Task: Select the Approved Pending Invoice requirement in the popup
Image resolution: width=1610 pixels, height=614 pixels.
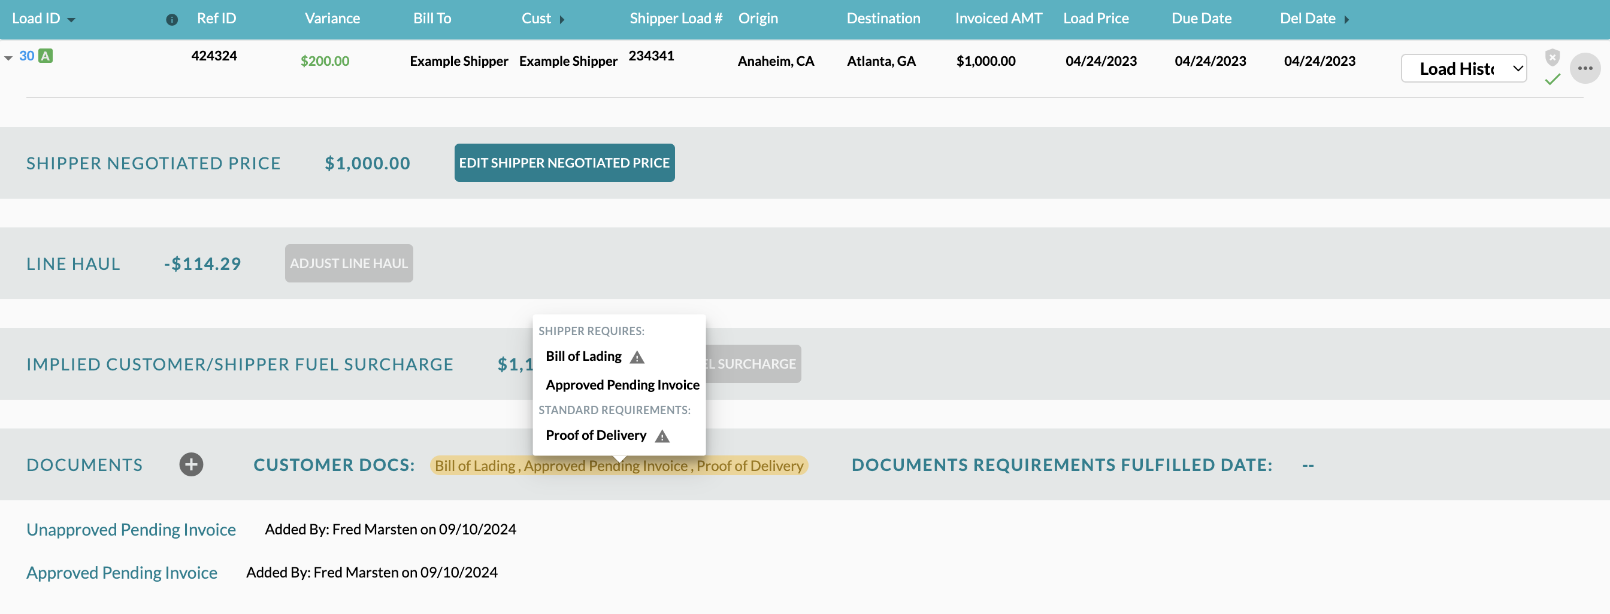Action: 622,385
